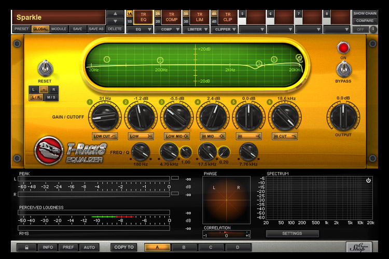Open the LIMITER module dropdown
Image resolution: width=389 pixels, height=259 pixels.
[x=196, y=29]
